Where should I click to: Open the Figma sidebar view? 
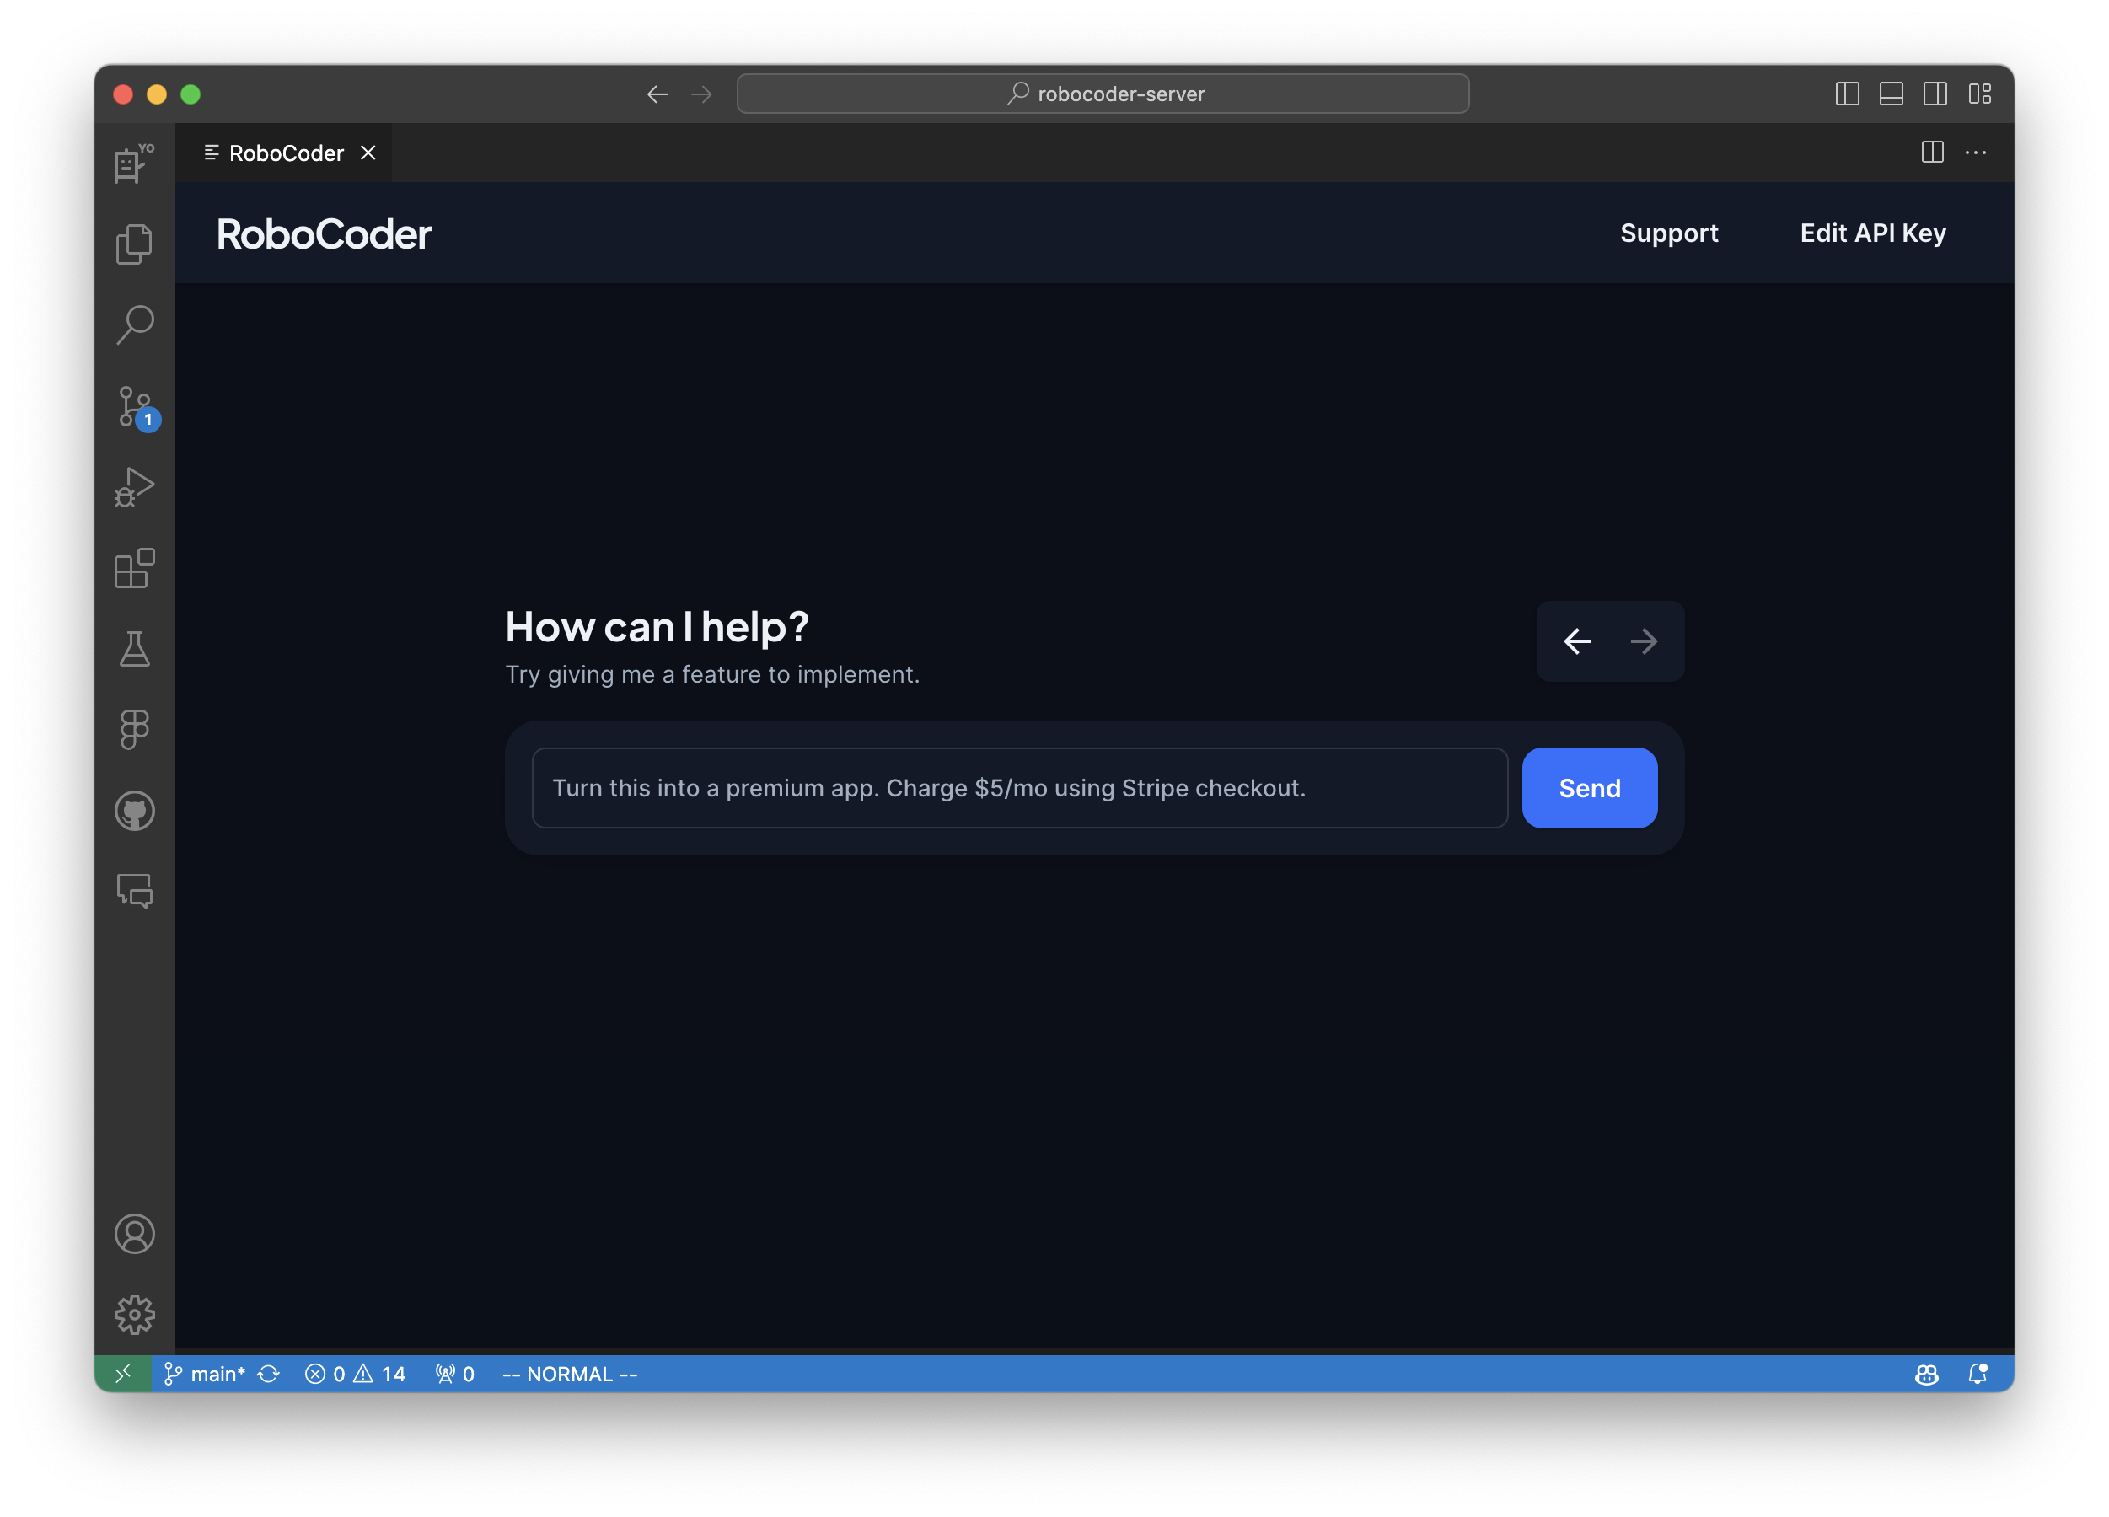[x=134, y=730]
